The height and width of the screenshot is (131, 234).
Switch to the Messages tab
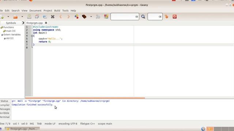[5, 109]
